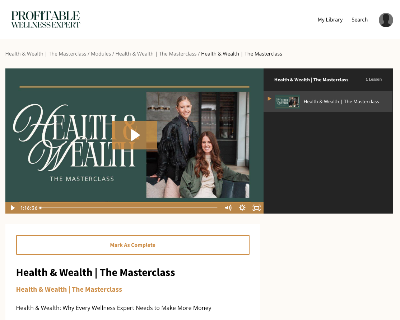Click the Profitable Wellness Expert logo
This screenshot has height=320, width=400.
click(46, 20)
